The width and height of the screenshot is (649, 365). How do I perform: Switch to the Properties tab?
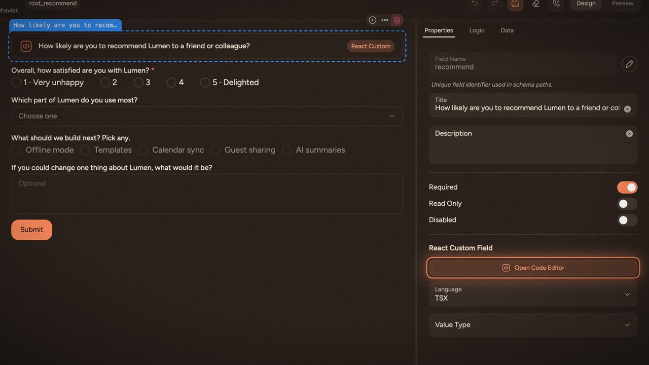pos(439,30)
